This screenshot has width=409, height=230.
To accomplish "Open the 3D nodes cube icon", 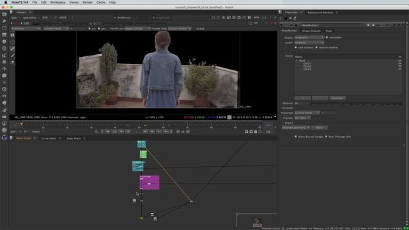I will click(x=4, y=75).
